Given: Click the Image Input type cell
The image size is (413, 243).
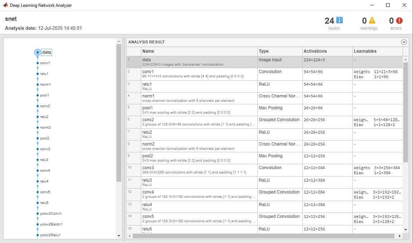Looking at the screenshot, I should [280, 62].
